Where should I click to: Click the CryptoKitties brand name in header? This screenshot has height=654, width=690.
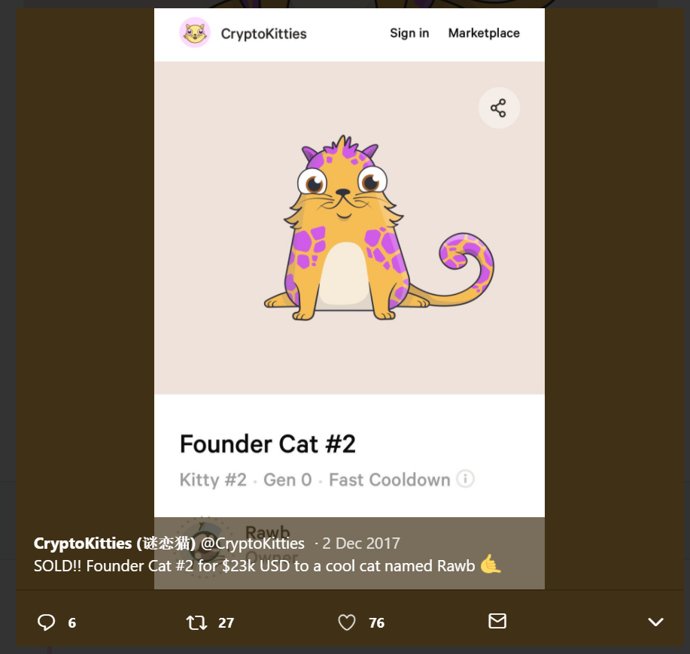point(263,34)
